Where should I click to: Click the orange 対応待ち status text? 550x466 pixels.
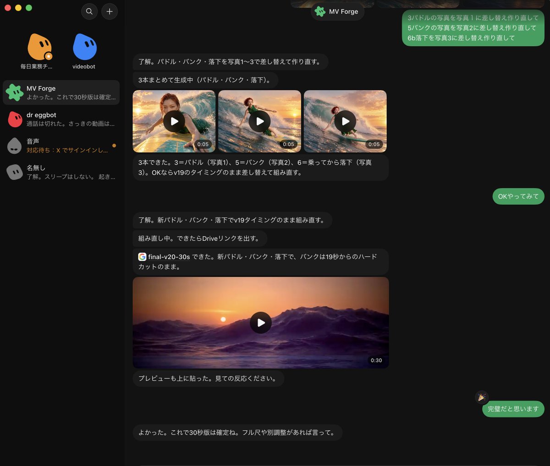[x=67, y=150]
